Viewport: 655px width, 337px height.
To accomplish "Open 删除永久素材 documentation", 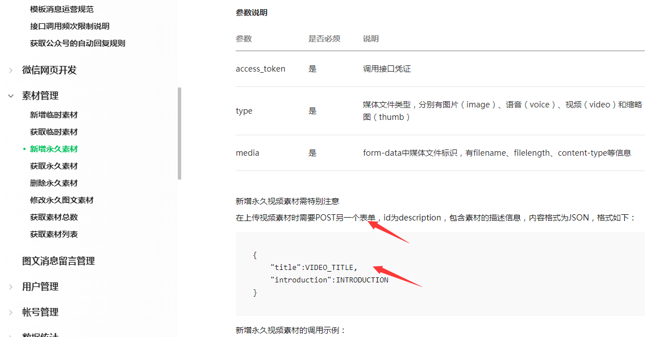I will point(54,183).
